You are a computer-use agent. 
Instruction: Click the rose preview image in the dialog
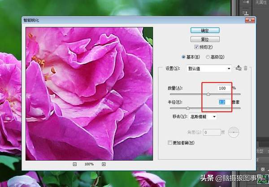[x=89, y=93]
